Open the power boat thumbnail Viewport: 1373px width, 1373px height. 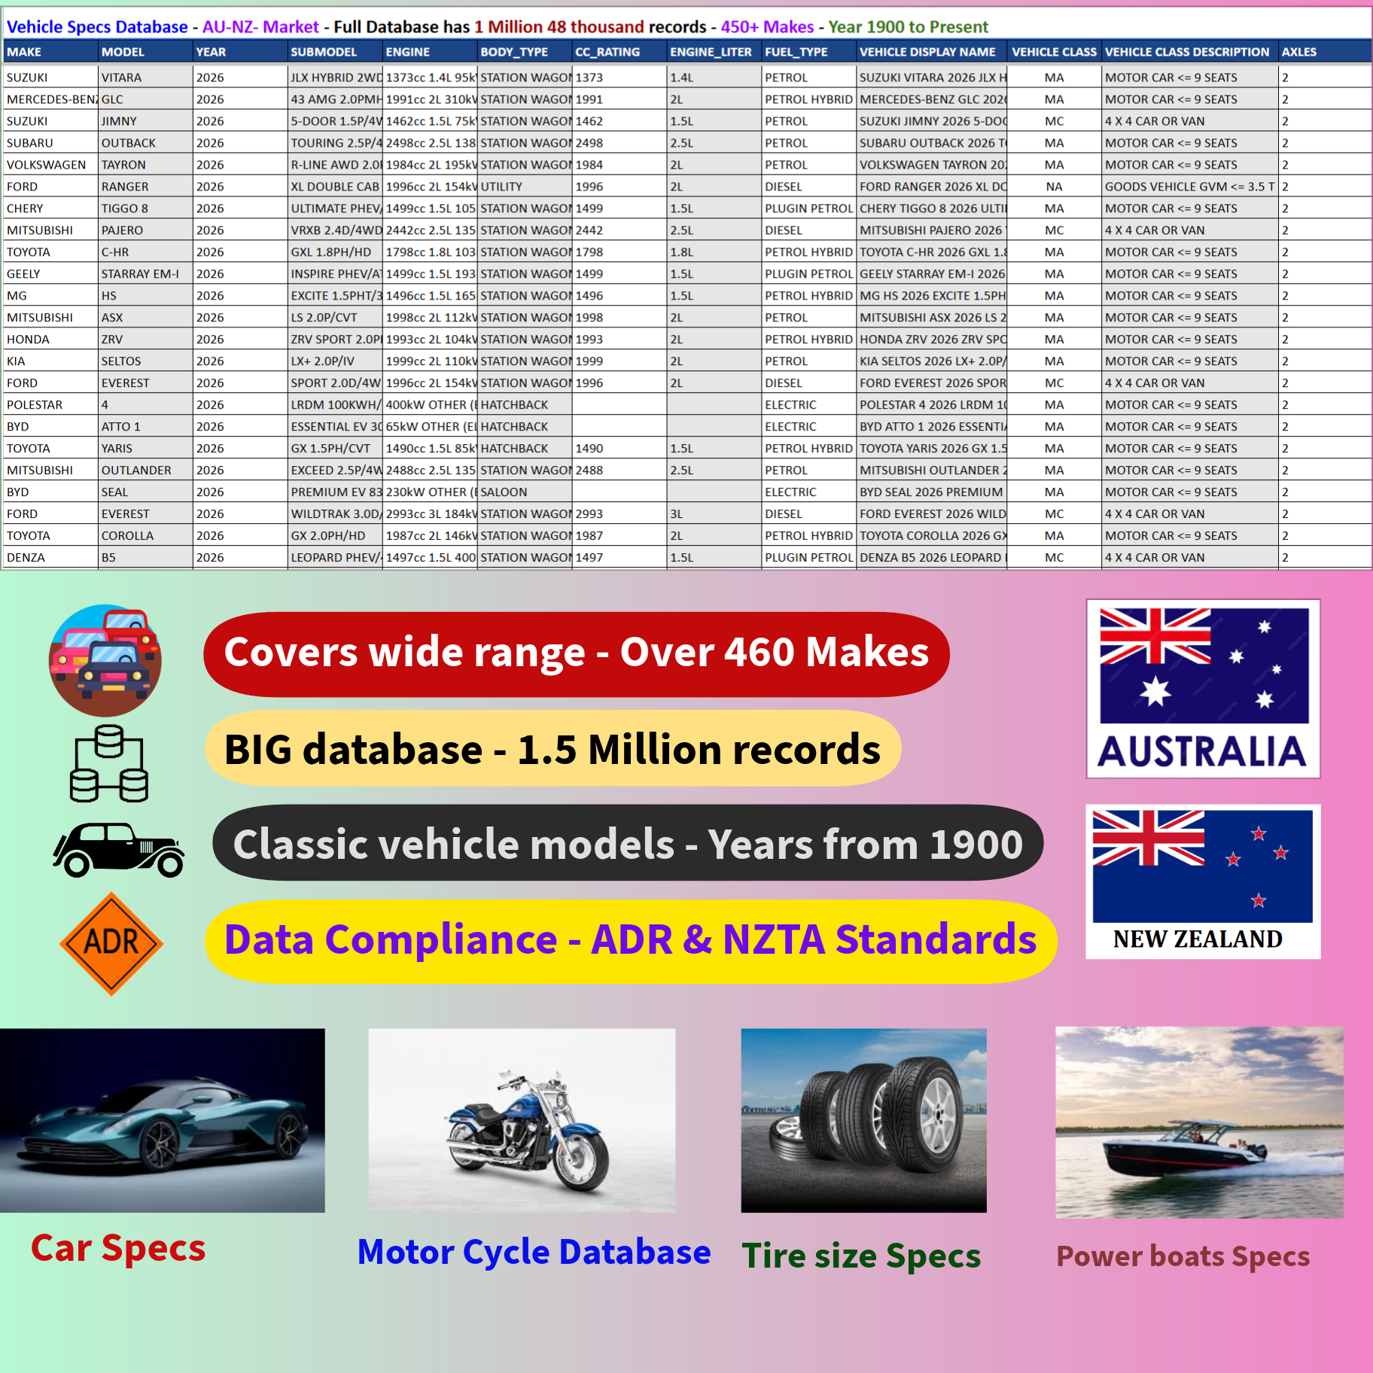[1199, 1122]
